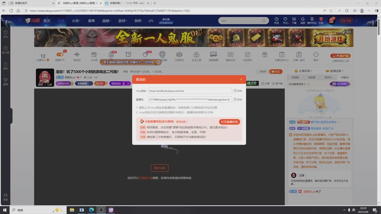Open 星海任务 AD toolbar icon
The image size is (381, 214).
pyautogui.click(x=231, y=56)
